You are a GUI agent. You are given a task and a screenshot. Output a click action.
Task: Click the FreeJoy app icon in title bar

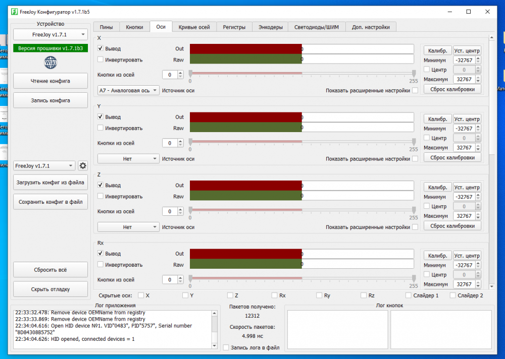click(x=14, y=12)
